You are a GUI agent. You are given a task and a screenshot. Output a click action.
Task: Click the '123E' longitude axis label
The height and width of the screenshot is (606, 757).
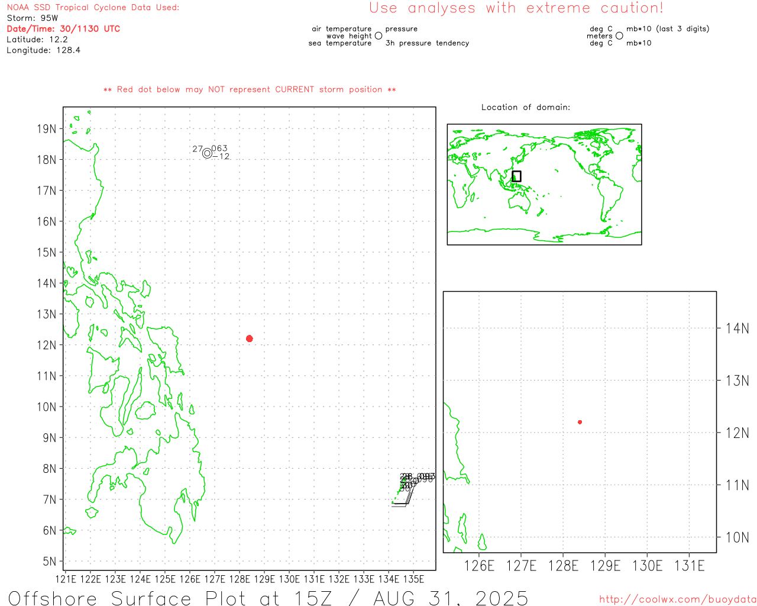click(x=115, y=579)
